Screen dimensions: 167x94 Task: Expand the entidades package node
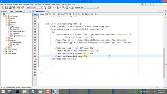click(x=6, y=23)
